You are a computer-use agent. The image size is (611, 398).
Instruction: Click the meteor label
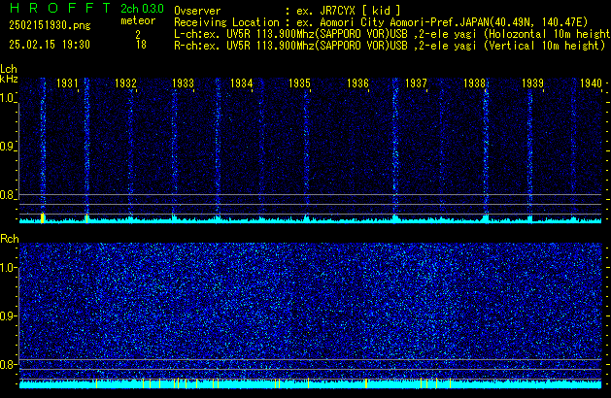coord(138,20)
